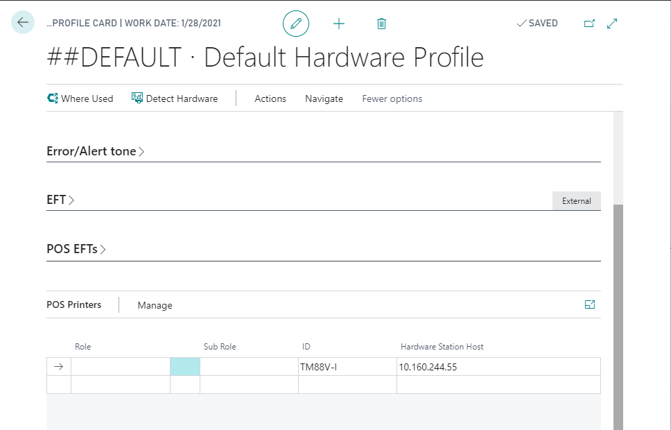Expand the POS Printers part icon

[x=590, y=304]
